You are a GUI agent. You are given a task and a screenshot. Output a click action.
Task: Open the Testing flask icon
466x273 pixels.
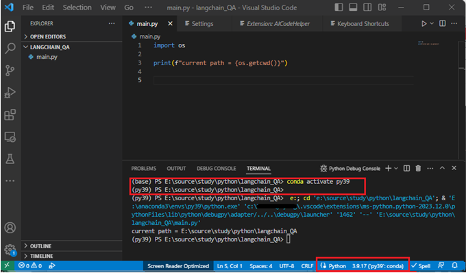pos(10,159)
